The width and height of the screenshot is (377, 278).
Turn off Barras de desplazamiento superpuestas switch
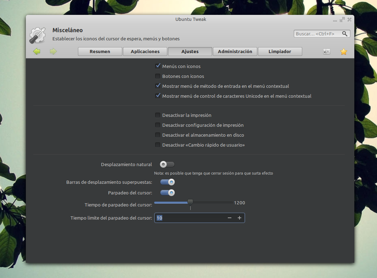click(x=168, y=182)
